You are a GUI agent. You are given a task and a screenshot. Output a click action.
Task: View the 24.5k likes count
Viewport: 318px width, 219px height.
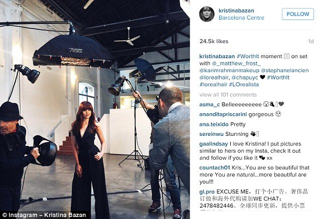[214, 41]
